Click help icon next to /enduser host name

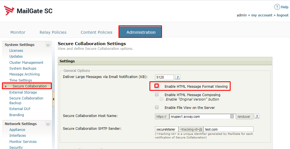pos(257,116)
